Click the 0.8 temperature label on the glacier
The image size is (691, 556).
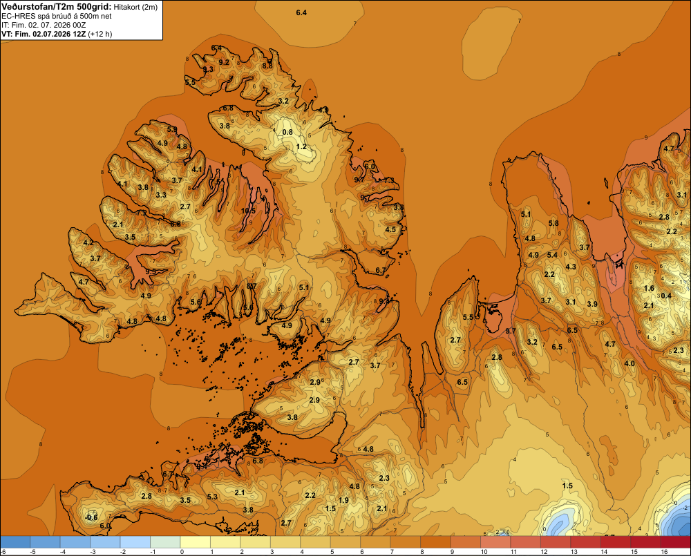point(287,132)
